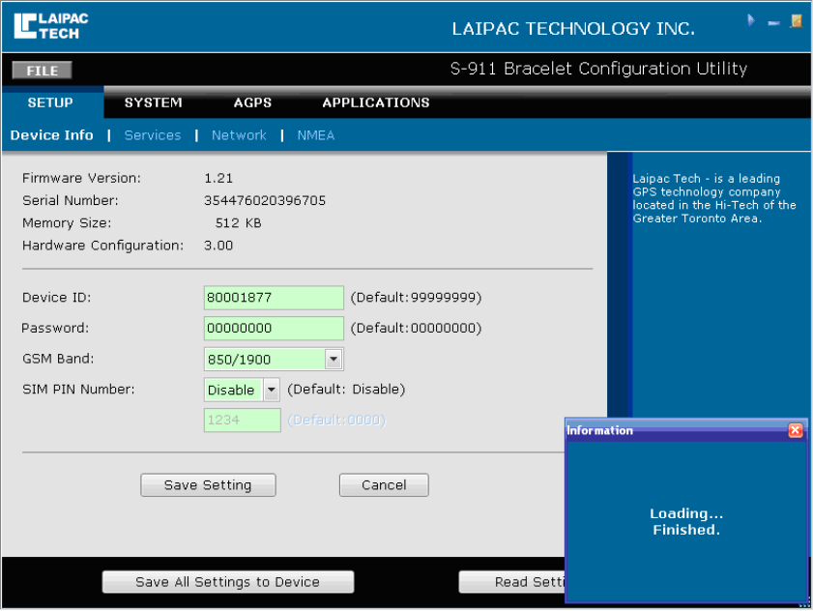
Task: Click the Laipac Tech logo
Action: pyautogui.click(x=51, y=25)
